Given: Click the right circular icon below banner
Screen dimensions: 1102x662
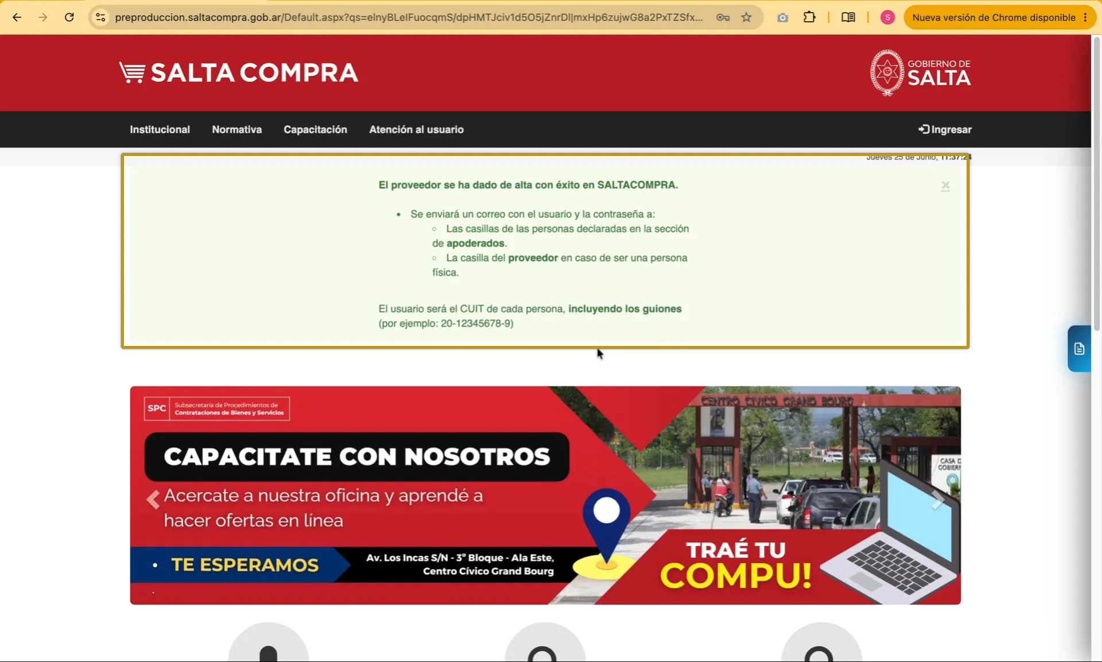Looking at the screenshot, I should click(821, 642).
